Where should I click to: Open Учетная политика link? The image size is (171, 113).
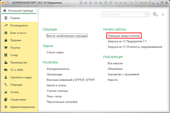click(57, 91)
